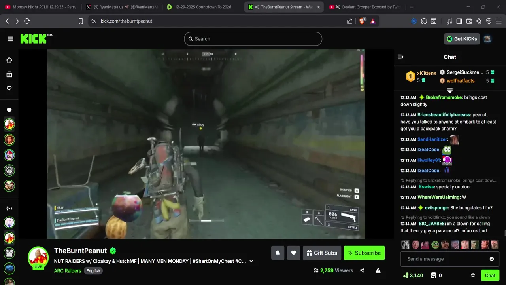Click "Replying to voidlinkz" reply reference
Viewport: 506px width, 285px height.
click(445, 217)
